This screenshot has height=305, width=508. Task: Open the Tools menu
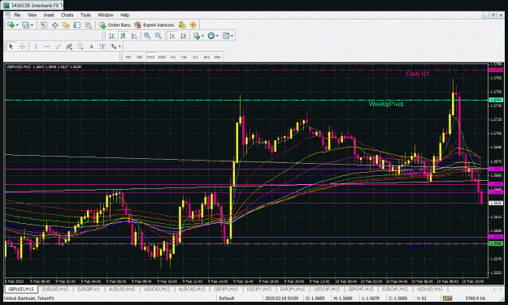pyautogui.click(x=85, y=15)
